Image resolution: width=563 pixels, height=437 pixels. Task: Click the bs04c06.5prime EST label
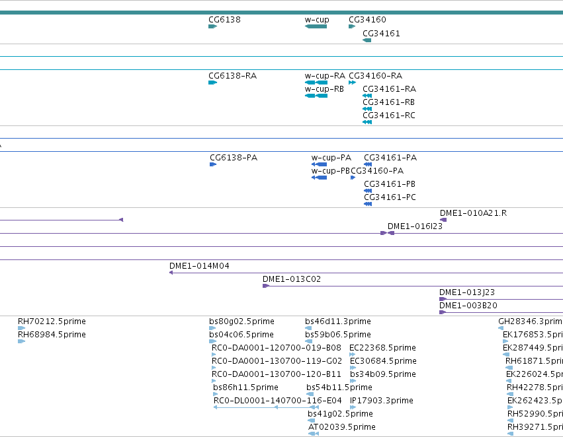click(241, 335)
